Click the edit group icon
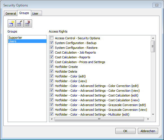The image size is (164, 140). pyautogui.click(x=20, y=24)
